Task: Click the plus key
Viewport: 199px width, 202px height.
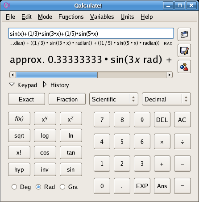Action: point(162,164)
